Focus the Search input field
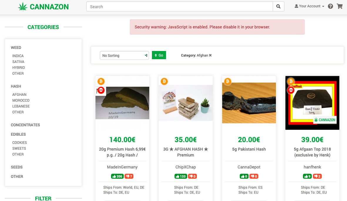The height and width of the screenshot is (201, 347). click(x=180, y=7)
